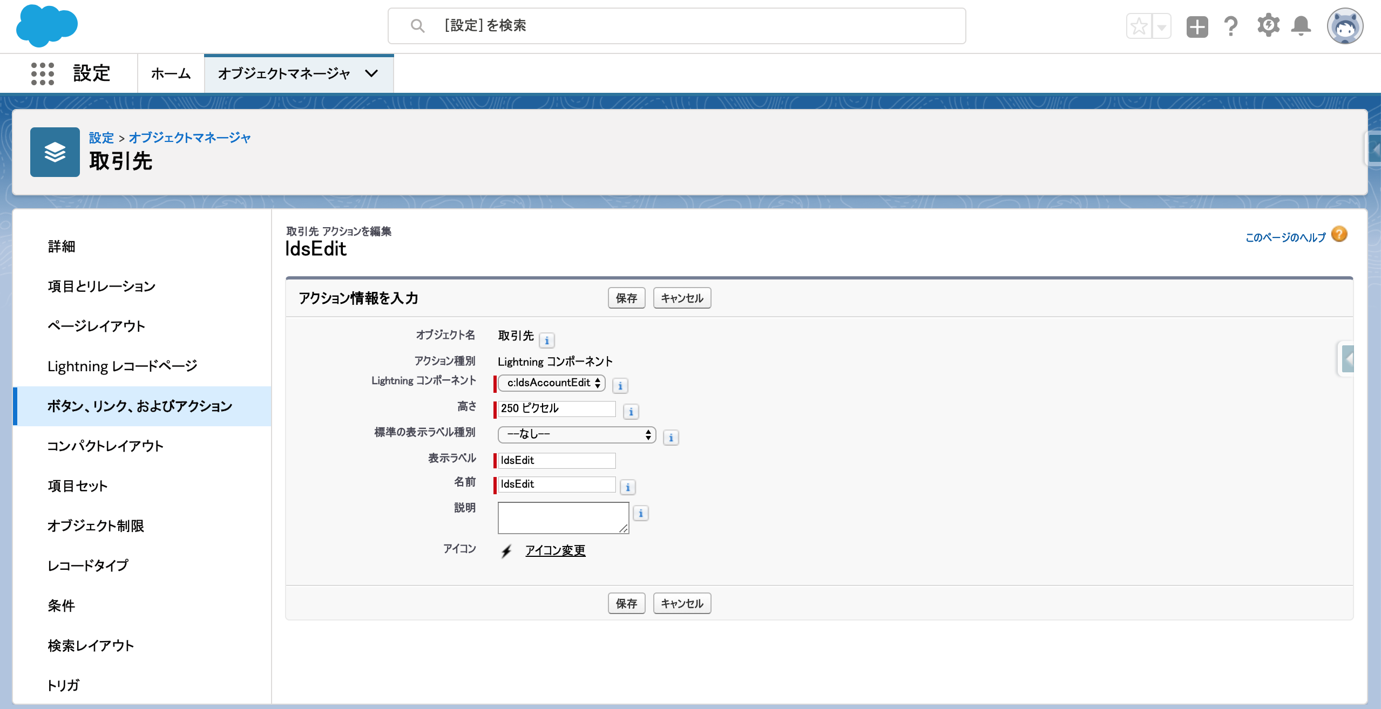The image size is (1381, 709).
Task: Click the search magnifier icon
Action: [417, 25]
